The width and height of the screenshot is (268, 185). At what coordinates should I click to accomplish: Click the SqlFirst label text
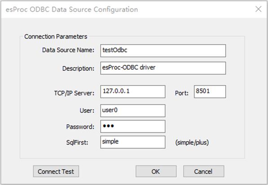(77, 142)
